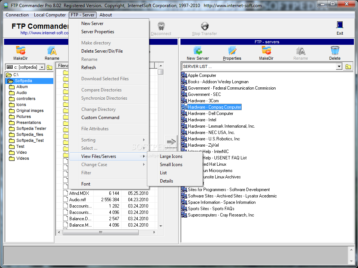Click the Disconnect icon
This screenshot has height=268, width=358.
tap(161, 26)
